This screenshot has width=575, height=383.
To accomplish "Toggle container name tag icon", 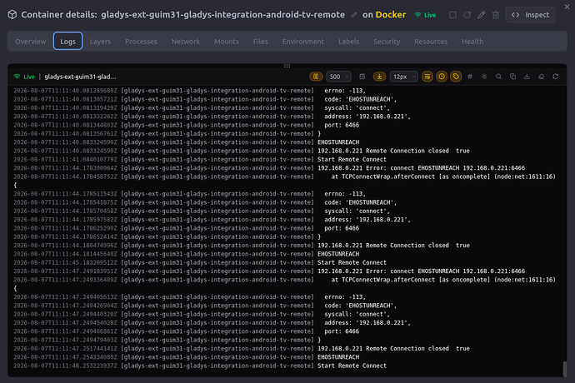I will pos(456,77).
